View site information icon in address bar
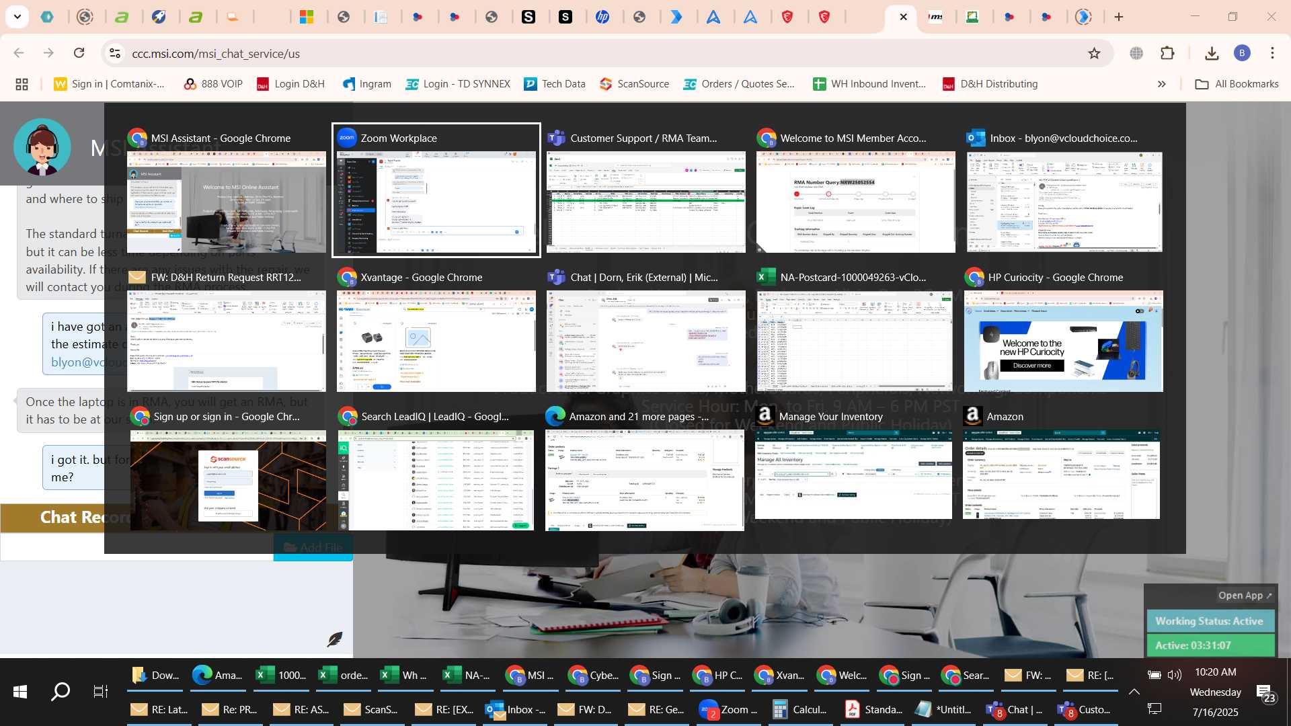The width and height of the screenshot is (1291, 726). click(x=115, y=53)
